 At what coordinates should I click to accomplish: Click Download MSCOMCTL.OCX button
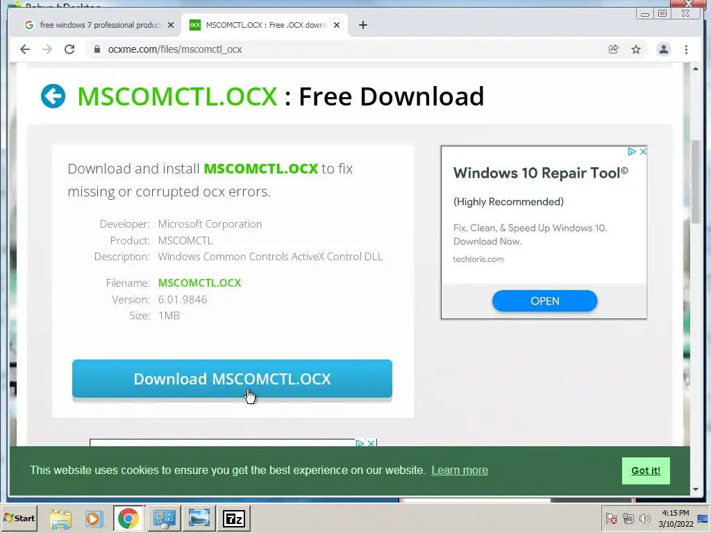click(x=232, y=379)
